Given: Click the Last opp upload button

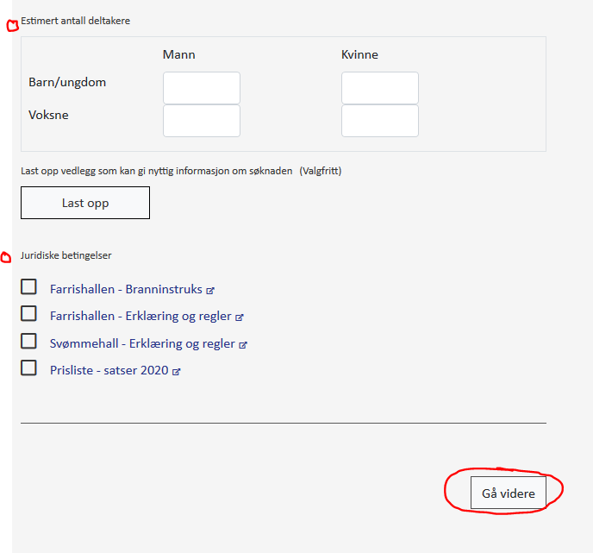Looking at the screenshot, I should click(85, 203).
